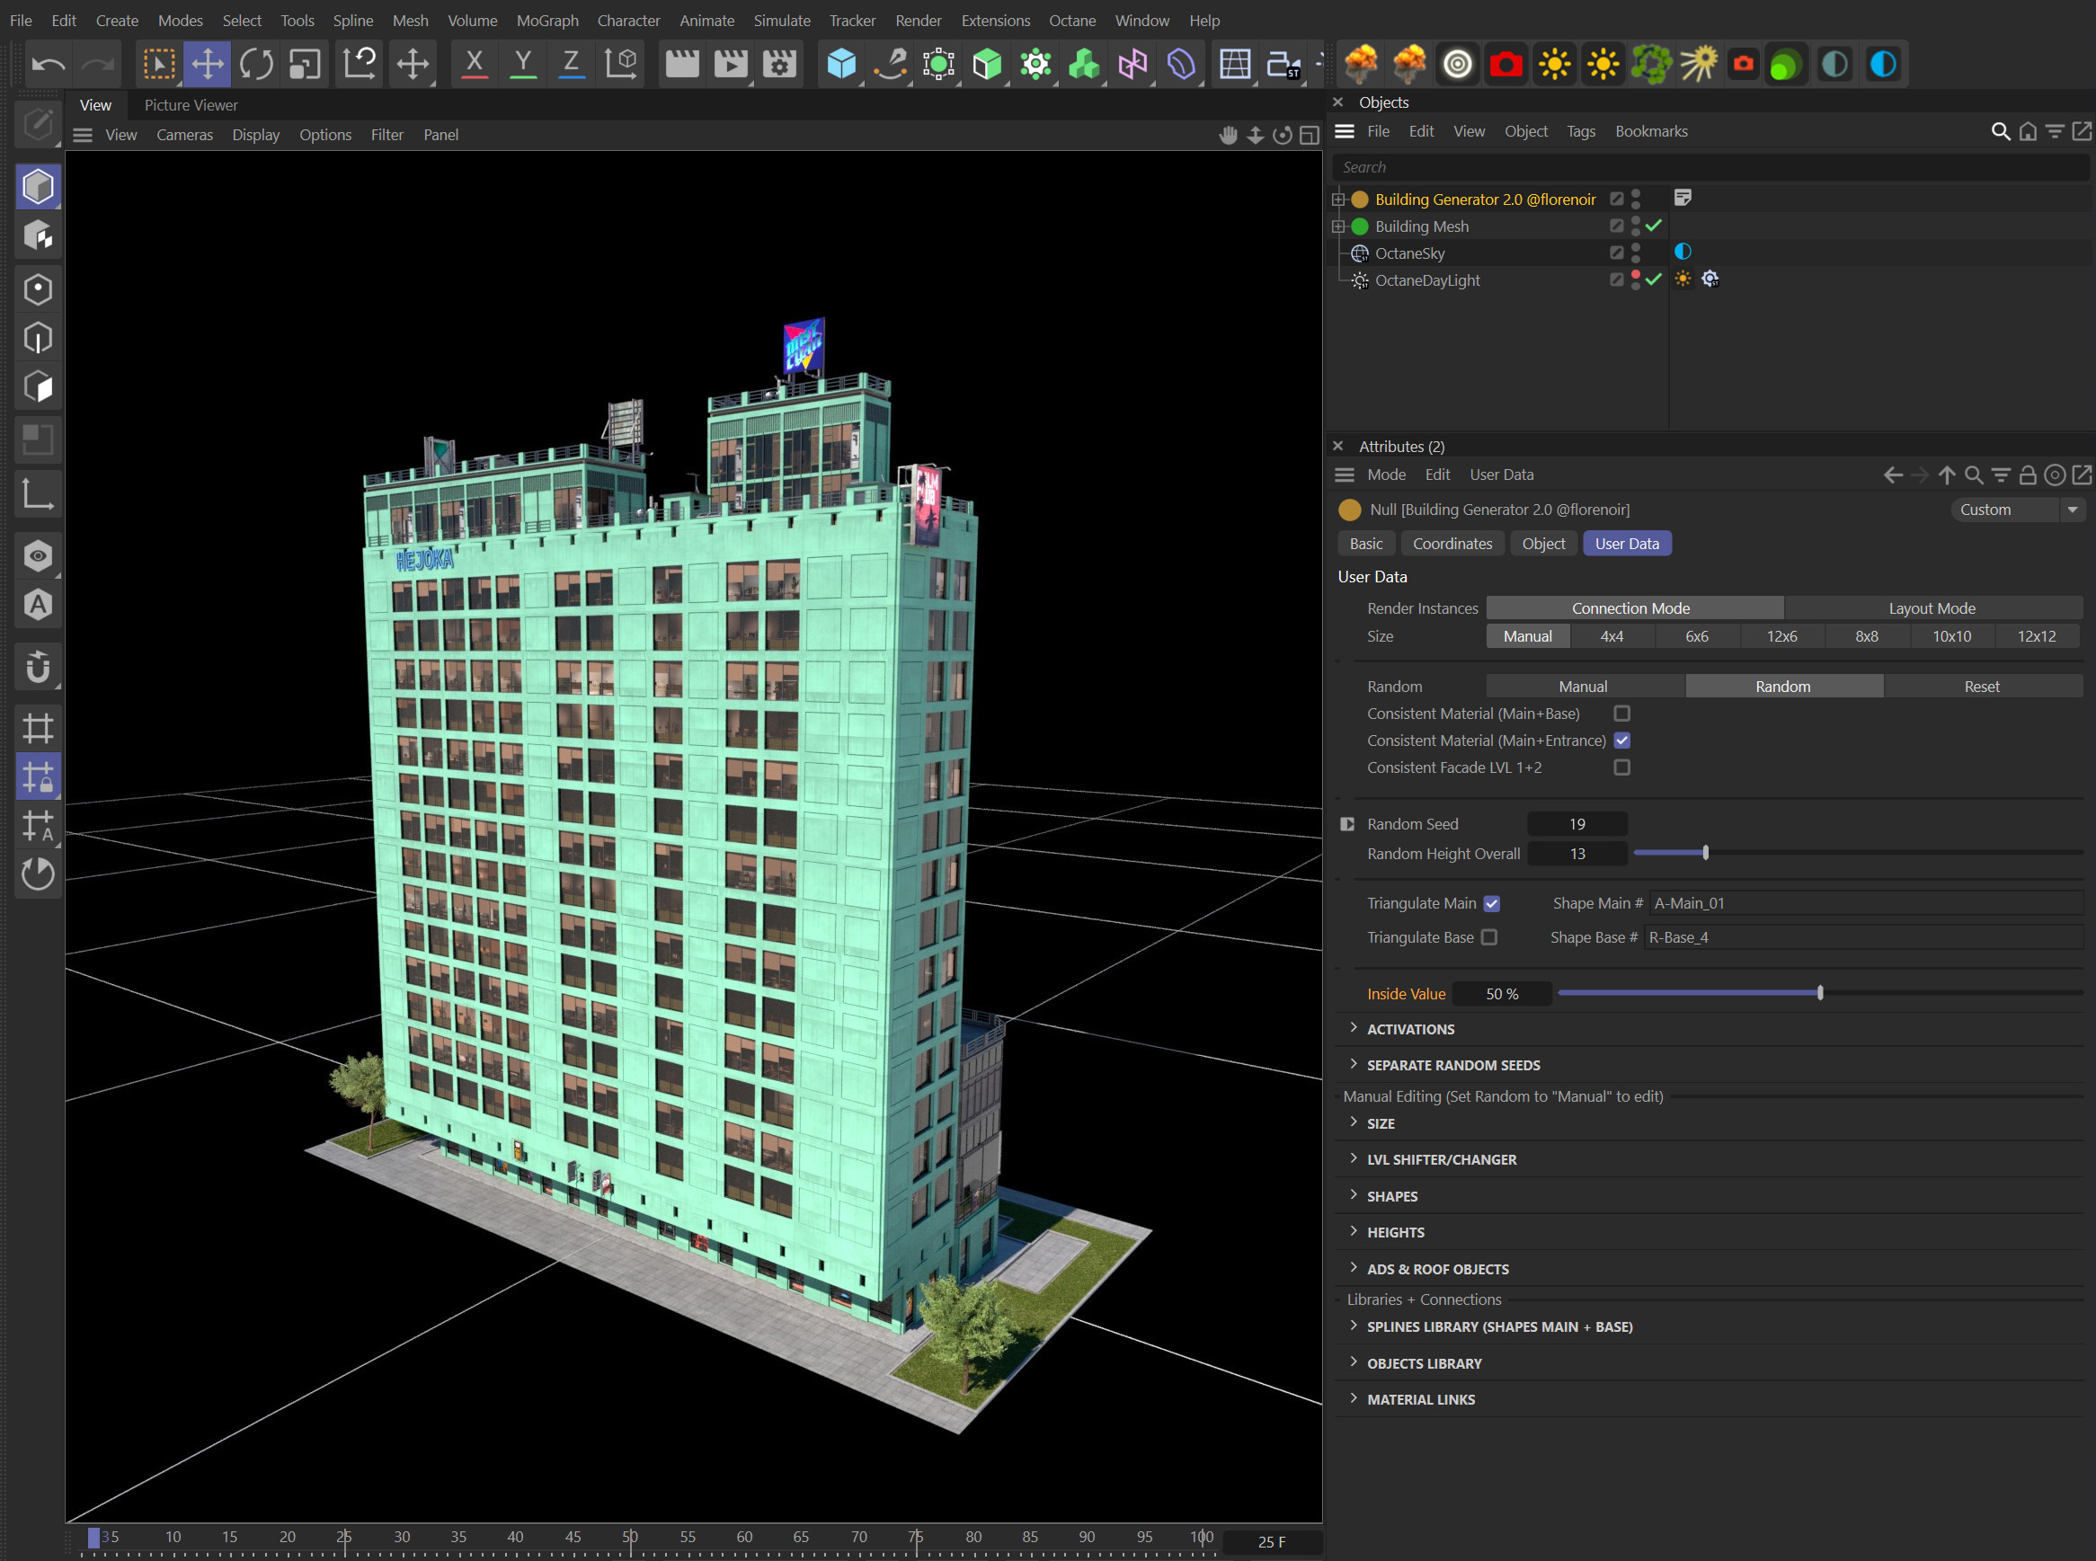Enable Consistent Material (Main+Base)

[x=1622, y=714]
